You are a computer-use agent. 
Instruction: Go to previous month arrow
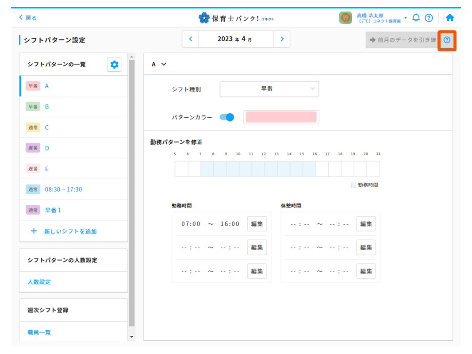[x=190, y=39]
